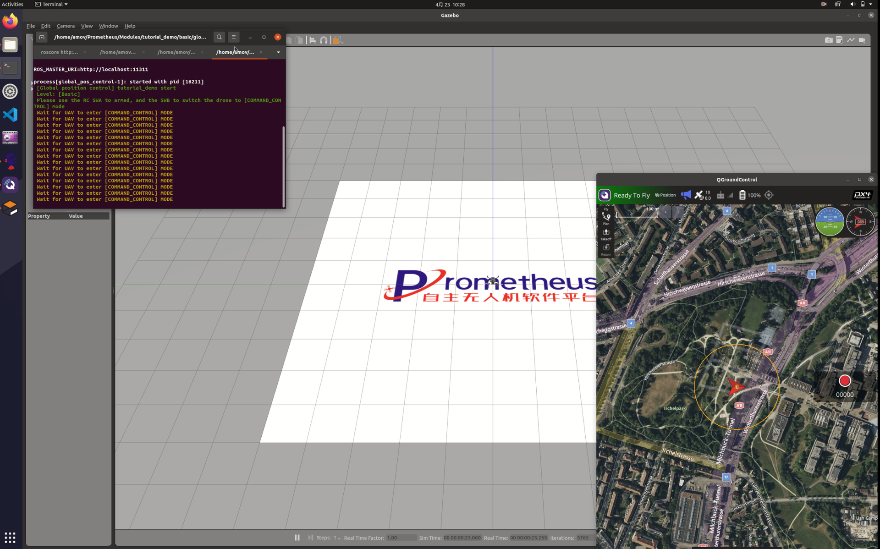Show applications grid in dock

[10, 537]
